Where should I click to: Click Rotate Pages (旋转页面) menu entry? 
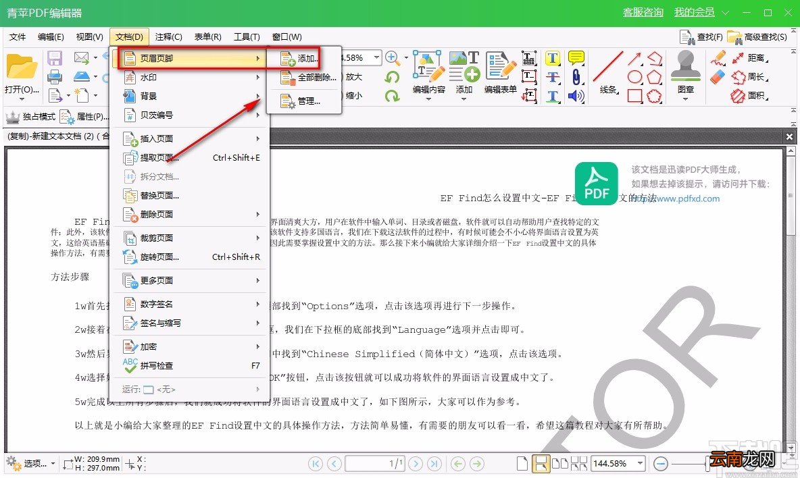coord(192,257)
